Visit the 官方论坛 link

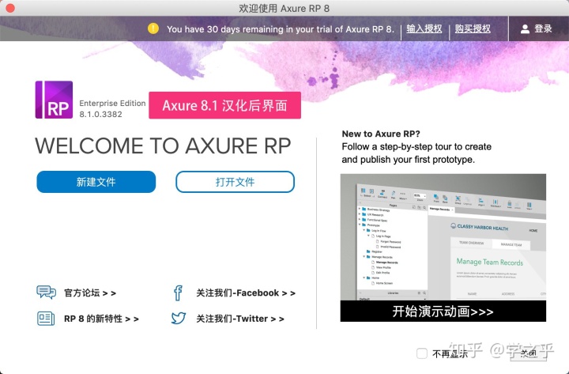(x=89, y=293)
